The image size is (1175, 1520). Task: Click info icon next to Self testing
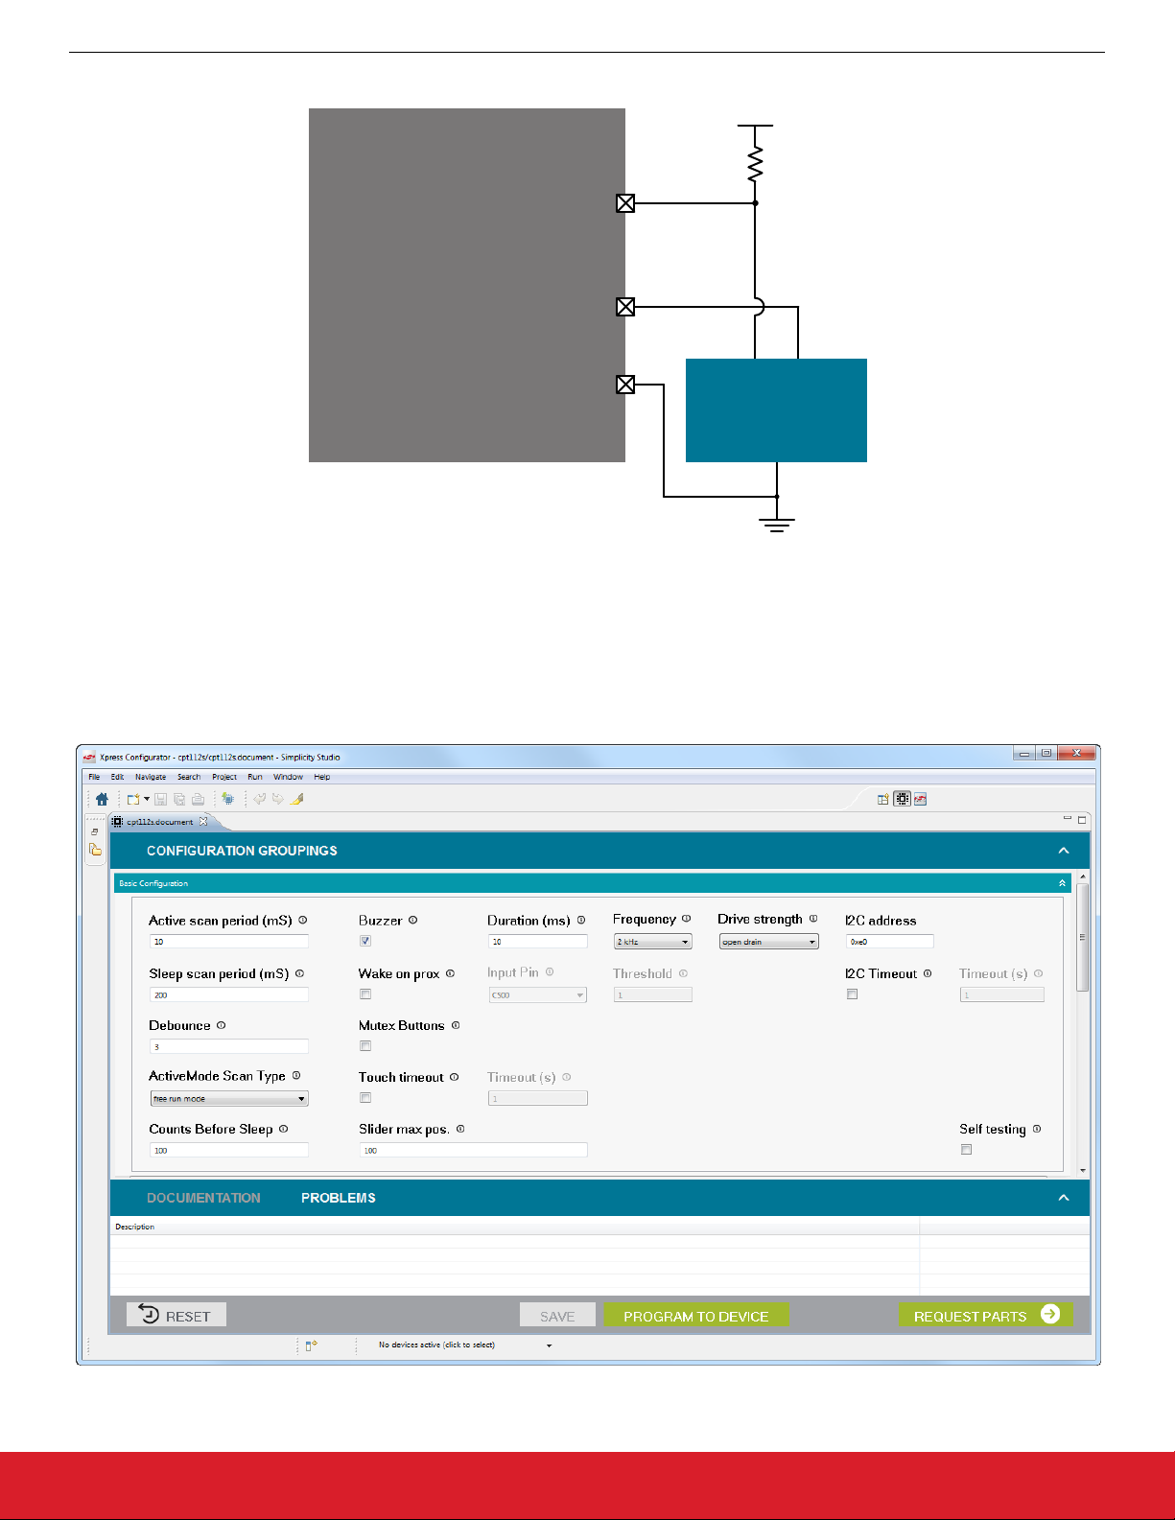coord(1037,1129)
